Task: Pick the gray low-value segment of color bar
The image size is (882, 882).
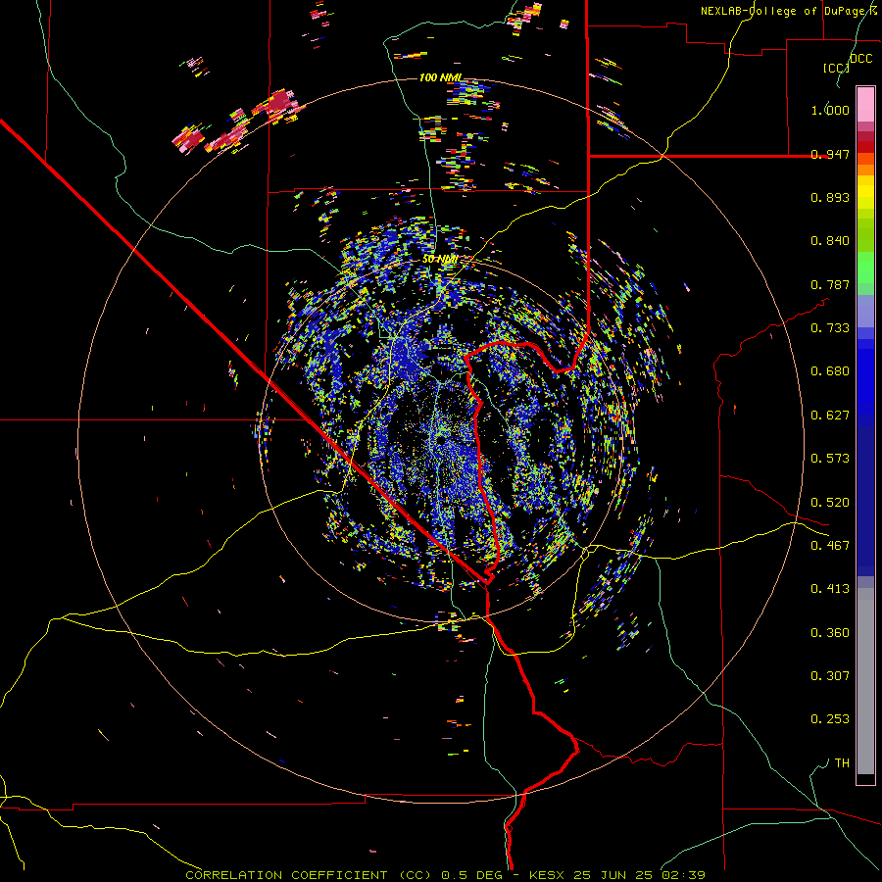Action: [x=865, y=681]
